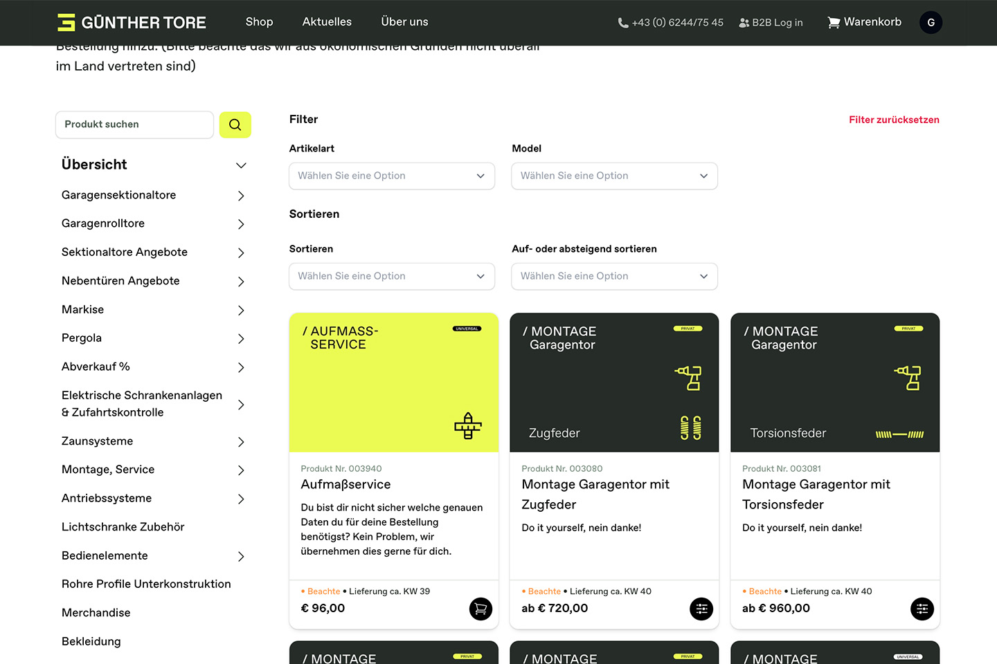Open ascending or descending sort dropdown
The image size is (997, 664).
614,276
